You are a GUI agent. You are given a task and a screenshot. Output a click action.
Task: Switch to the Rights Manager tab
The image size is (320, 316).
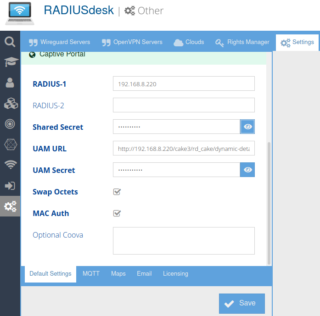coord(242,42)
